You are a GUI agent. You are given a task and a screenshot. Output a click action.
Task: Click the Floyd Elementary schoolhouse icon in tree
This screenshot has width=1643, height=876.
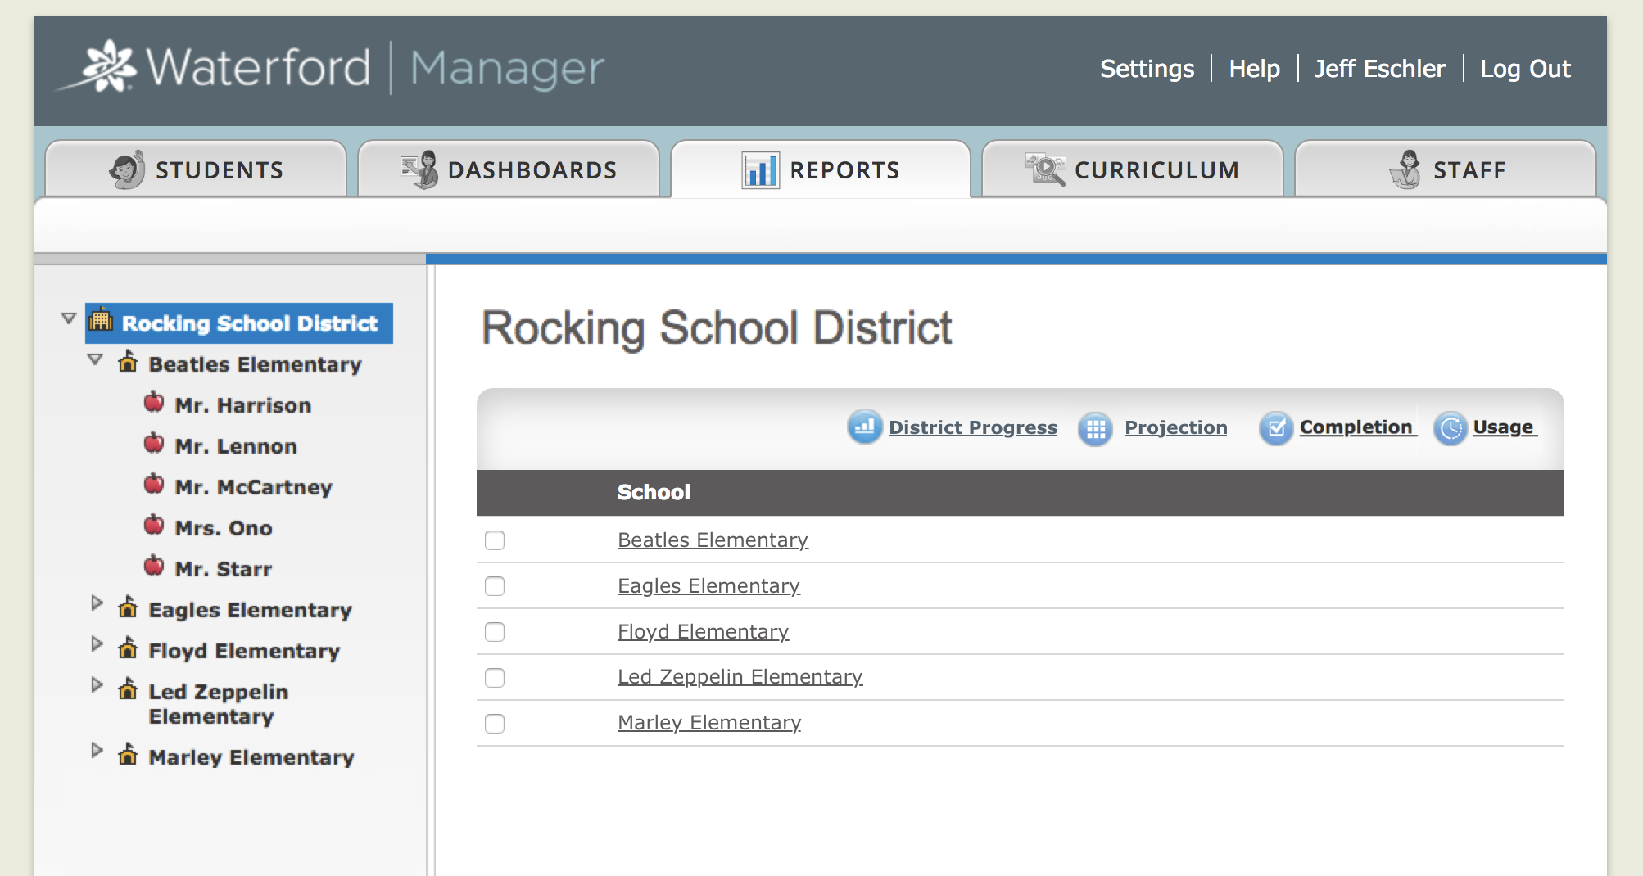point(128,648)
